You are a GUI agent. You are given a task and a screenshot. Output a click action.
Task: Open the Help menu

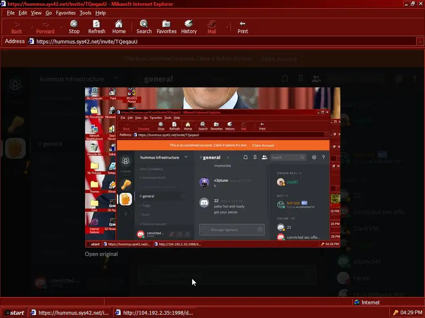100,13
